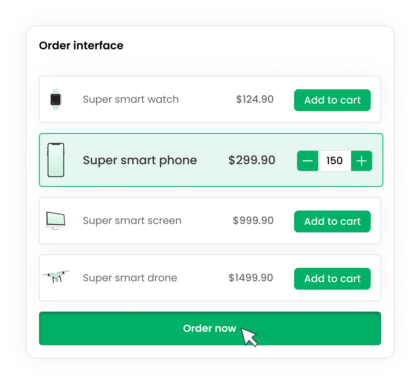Decrease phone quantity with minus button
The height and width of the screenshot is (384, 420).
tap(308, 161)
